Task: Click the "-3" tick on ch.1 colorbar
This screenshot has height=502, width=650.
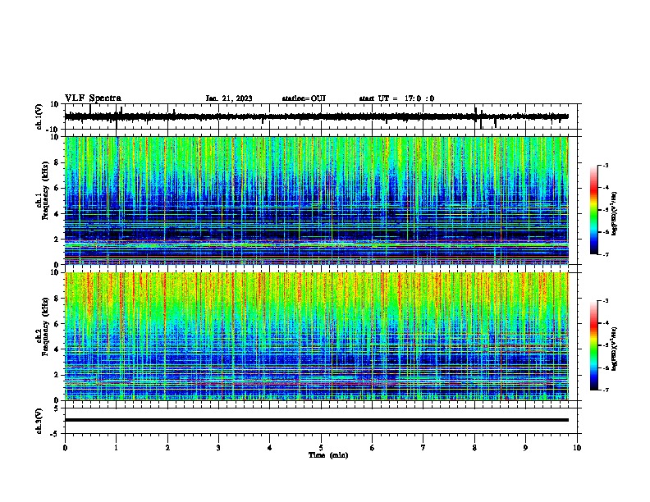Action: click(606, 165)
